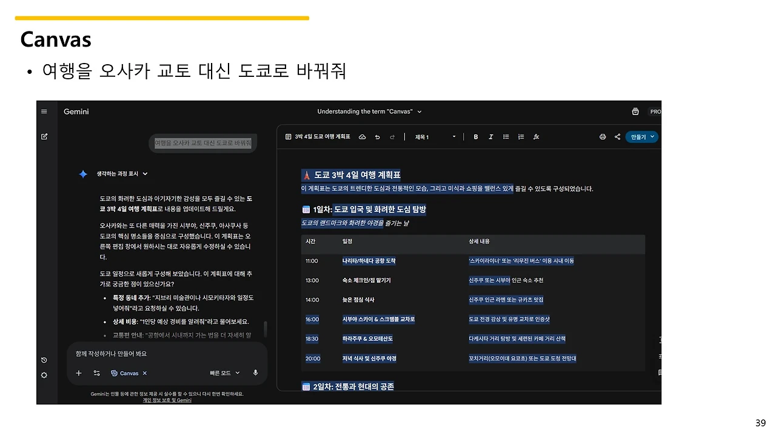
Task: Open the print icon in the Canvas editor
Action: coord(603,136)
